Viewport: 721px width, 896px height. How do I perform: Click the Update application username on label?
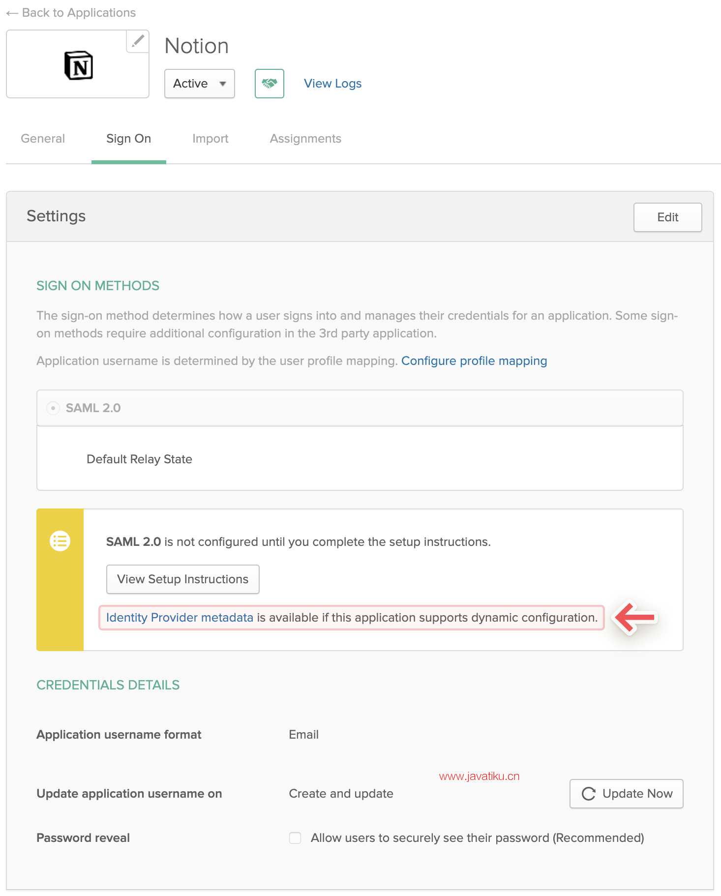[x=129, y=794]
